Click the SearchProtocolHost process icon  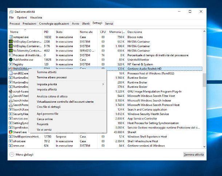pyautogui.click(x=11, y=105)
